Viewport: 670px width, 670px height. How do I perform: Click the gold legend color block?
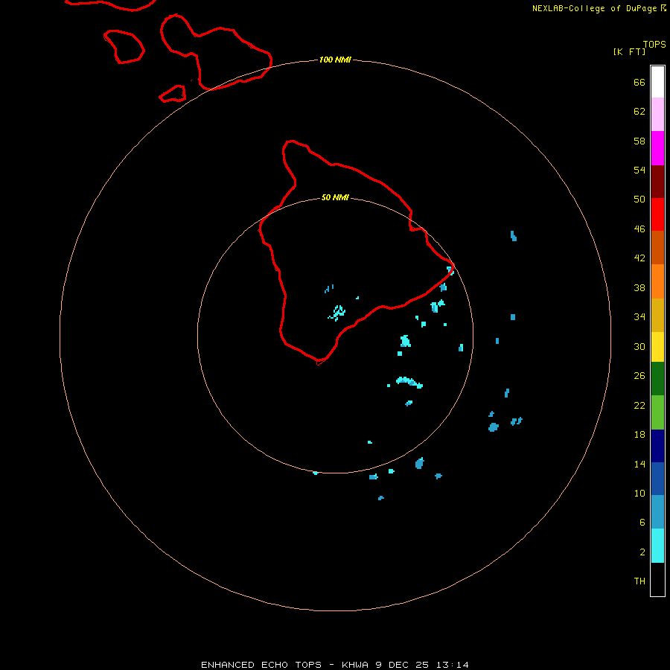657,315
